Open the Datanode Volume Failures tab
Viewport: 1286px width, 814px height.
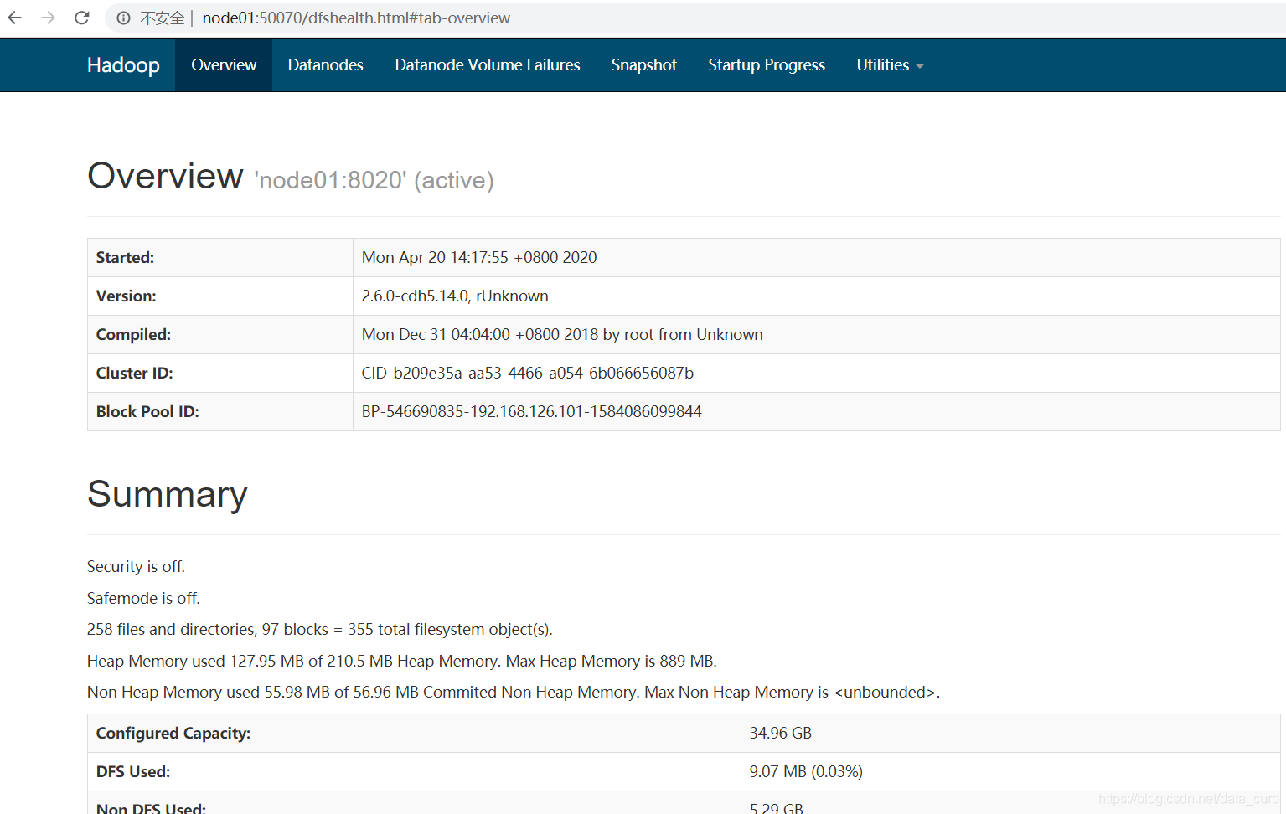[x=488, y=65]
